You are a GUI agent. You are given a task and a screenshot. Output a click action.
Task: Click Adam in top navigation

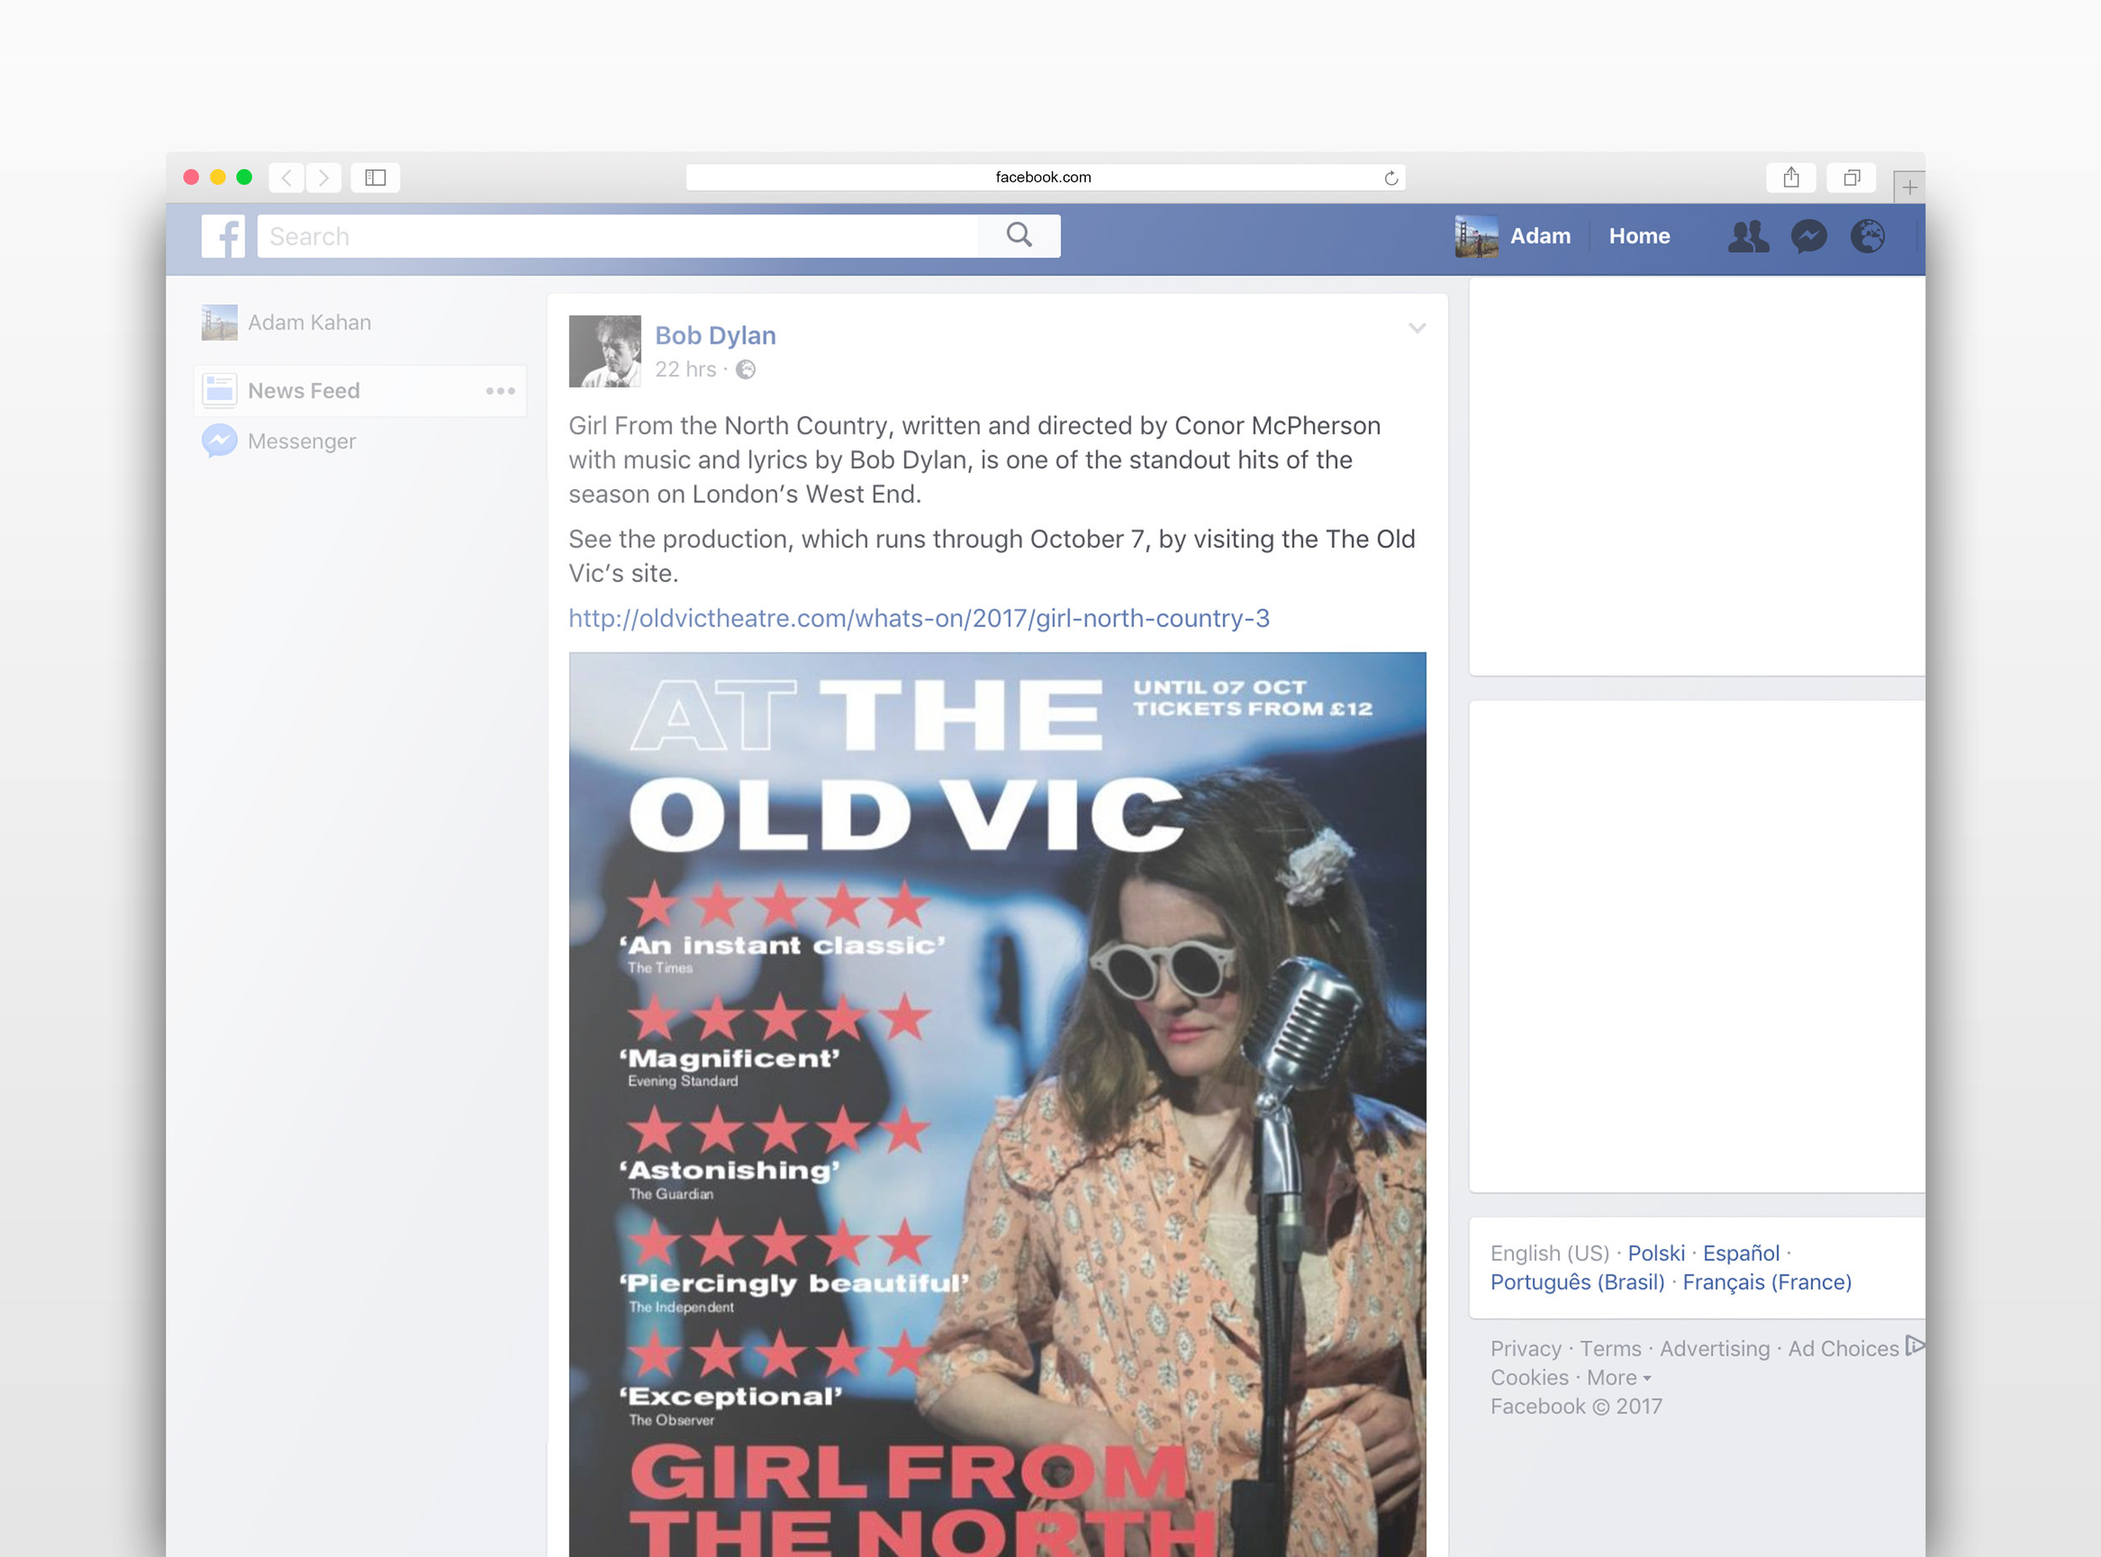[1540, 235]
